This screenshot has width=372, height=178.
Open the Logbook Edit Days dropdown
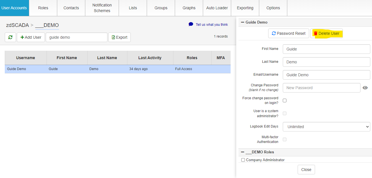click(x=326, y=127)
